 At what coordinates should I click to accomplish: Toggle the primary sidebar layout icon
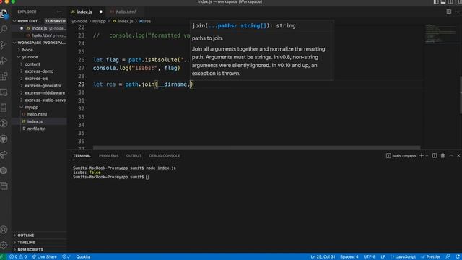point(436,1)
